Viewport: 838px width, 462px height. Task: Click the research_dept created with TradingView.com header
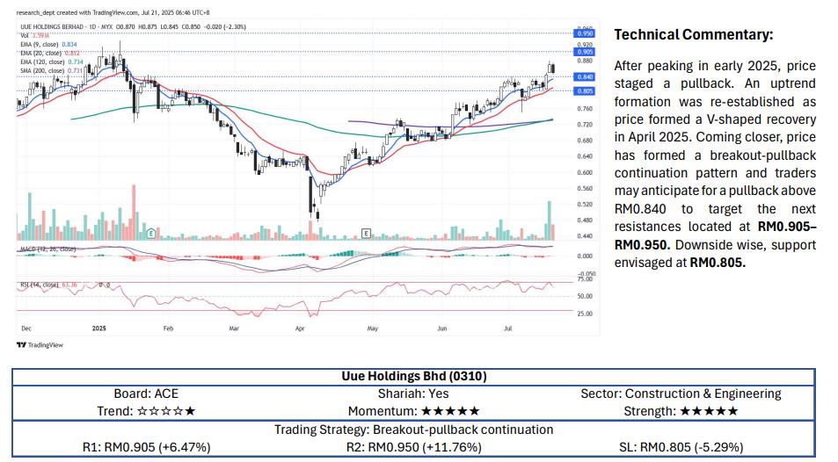[x=113, y=12]
